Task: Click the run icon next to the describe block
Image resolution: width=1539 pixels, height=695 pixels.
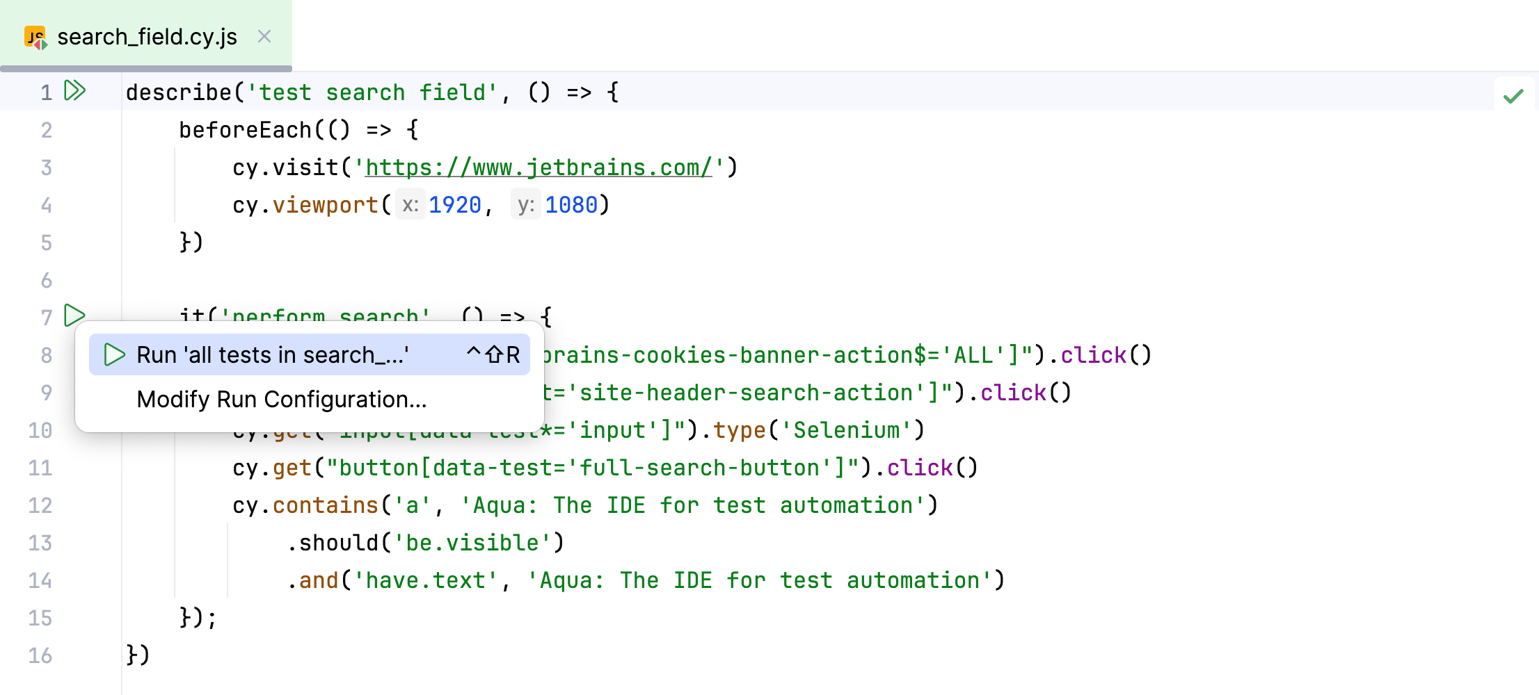Action: tap(74, 90)
